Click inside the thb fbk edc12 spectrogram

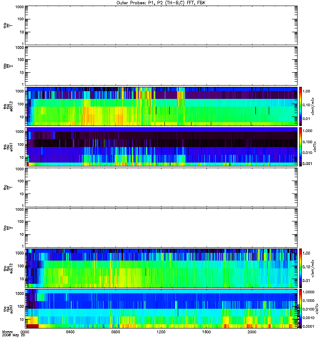tap(161, 106)
